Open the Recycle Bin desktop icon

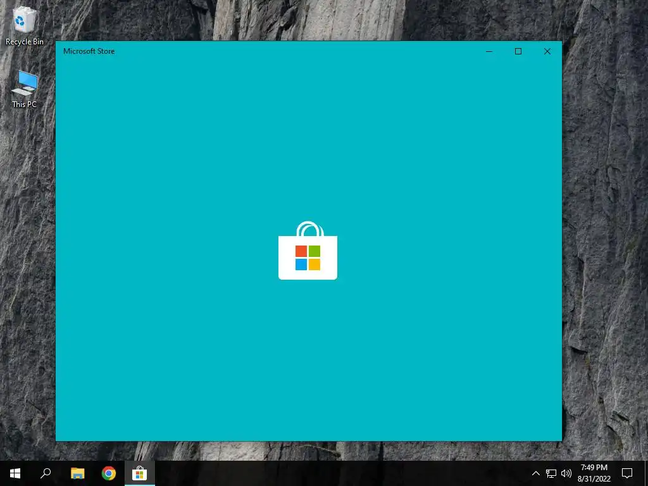click(x=24, y=25)
